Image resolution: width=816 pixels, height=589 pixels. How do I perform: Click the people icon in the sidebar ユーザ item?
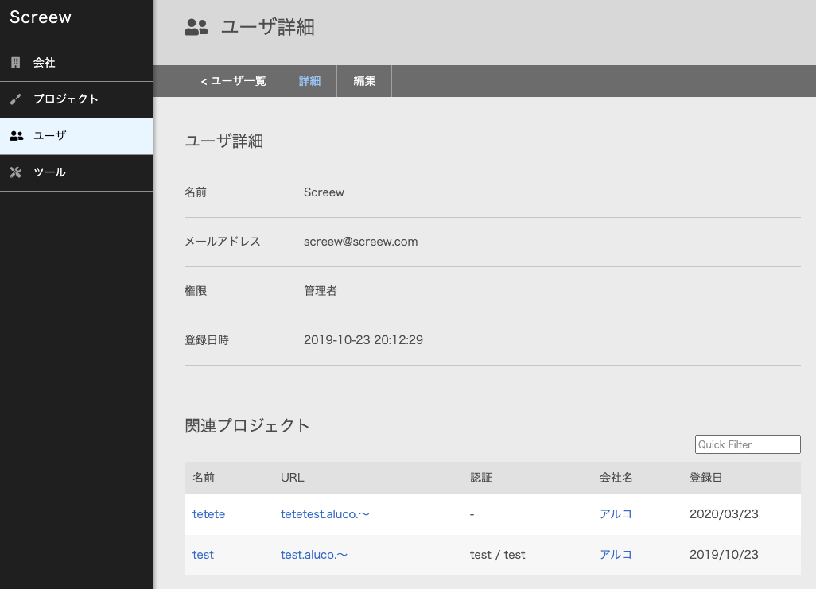click(x=16, y=136)
